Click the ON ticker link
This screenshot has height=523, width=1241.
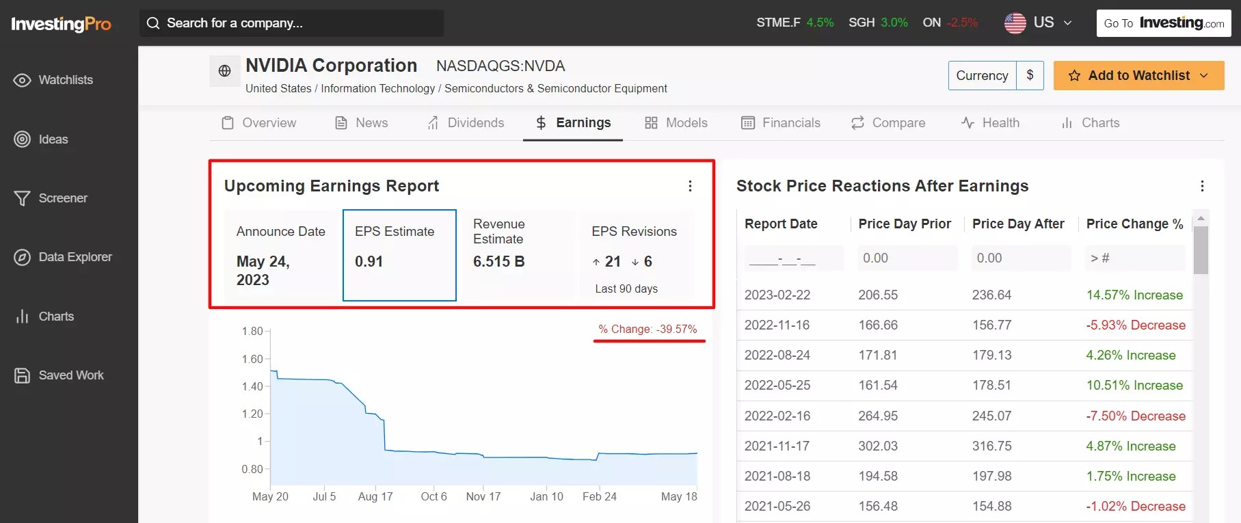tap(950, 23)
